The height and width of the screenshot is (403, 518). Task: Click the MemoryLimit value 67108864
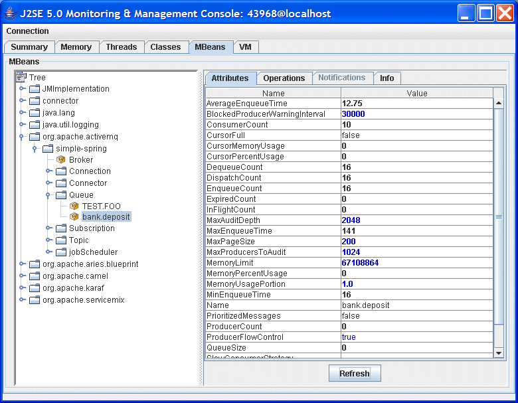pos(360,263)
